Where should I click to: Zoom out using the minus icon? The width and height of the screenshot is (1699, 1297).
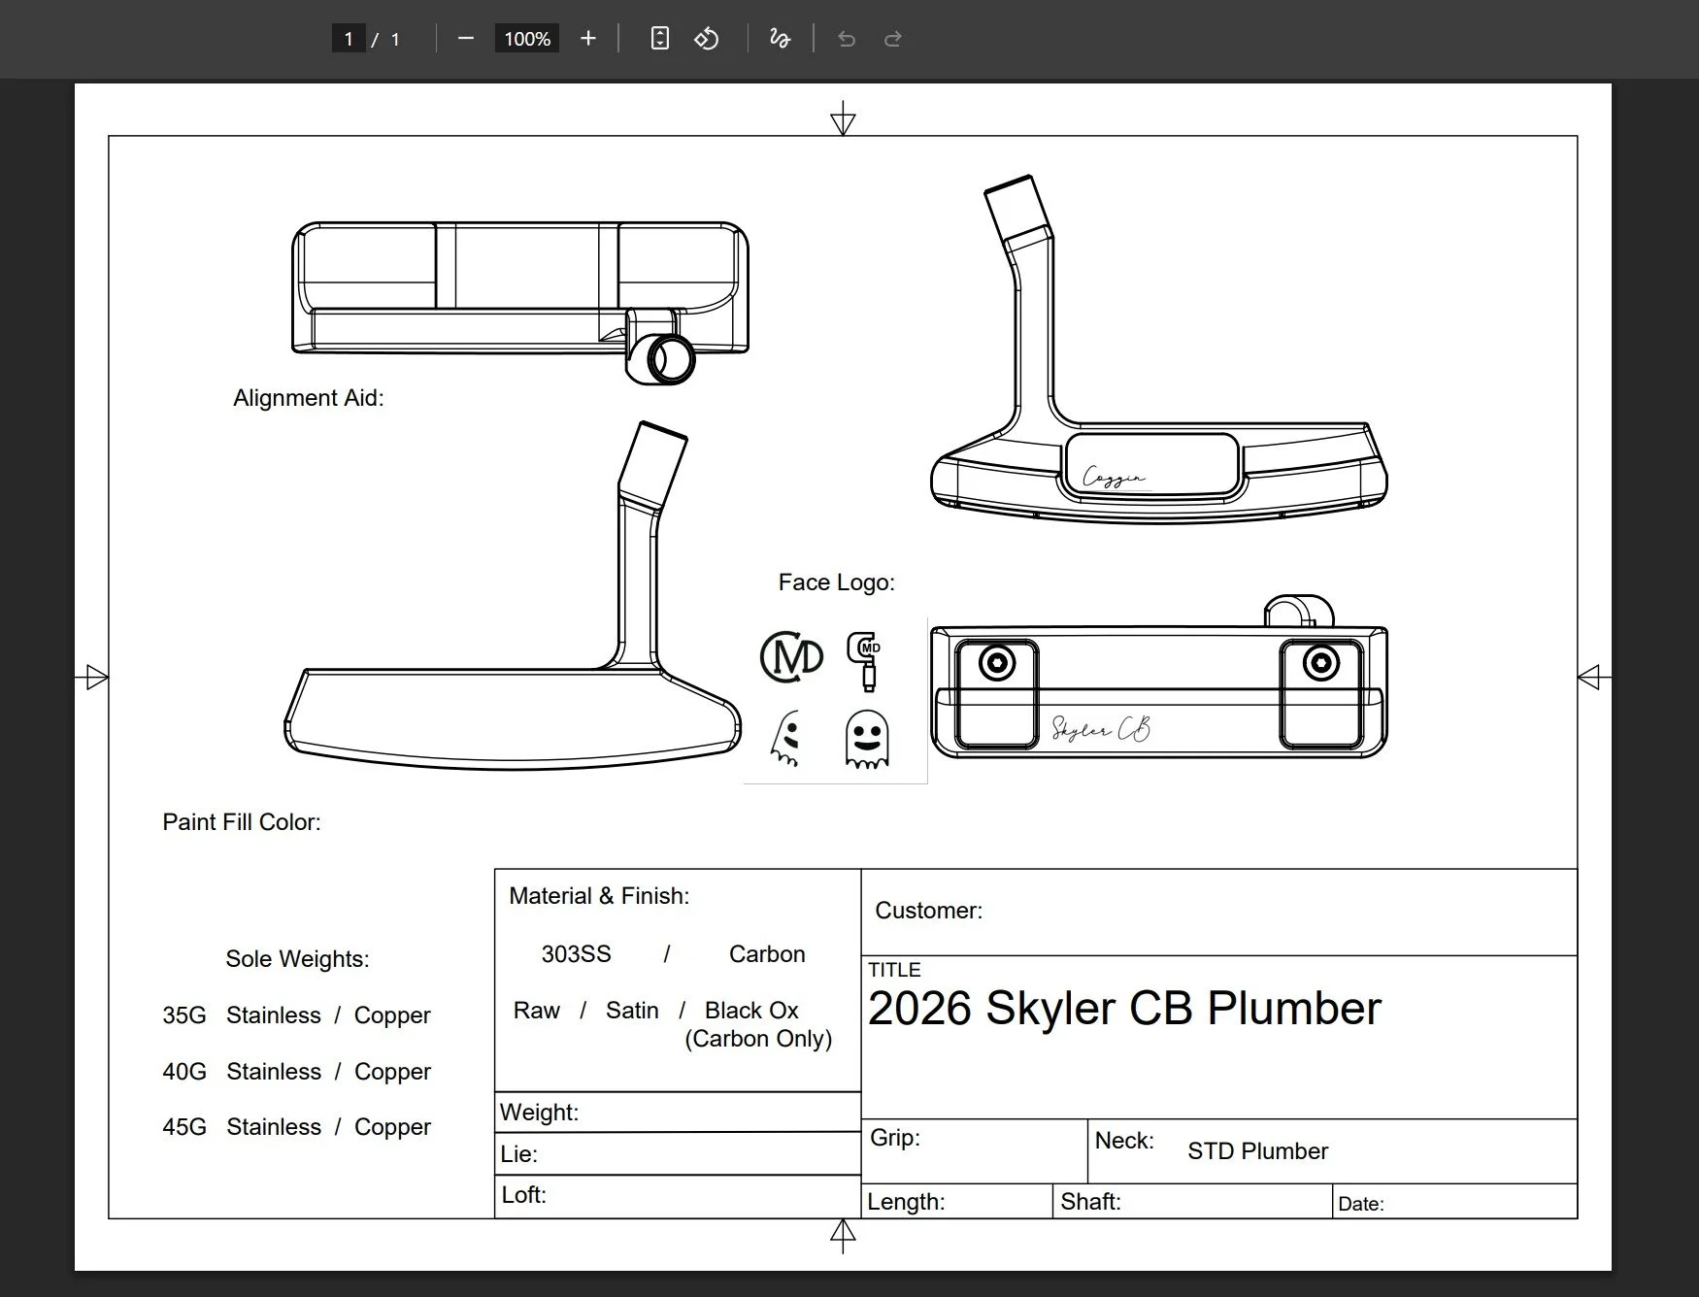tap(466, 39)
